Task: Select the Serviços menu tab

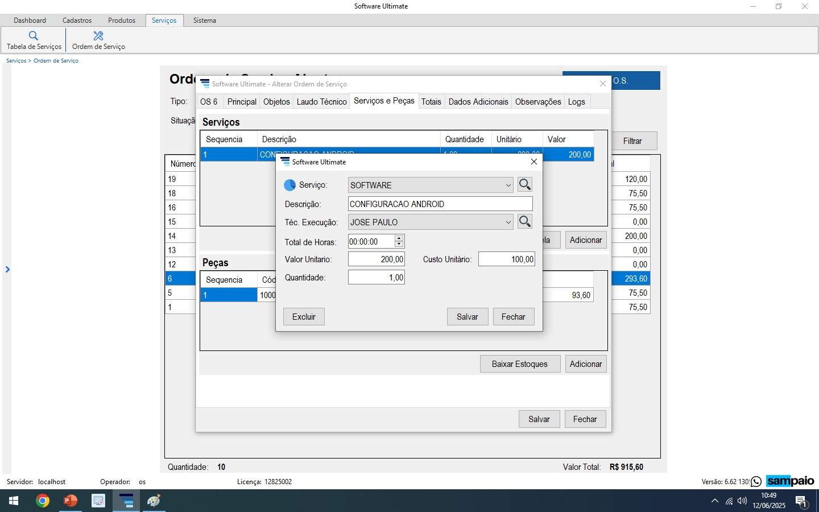Action: pos(164,20)
